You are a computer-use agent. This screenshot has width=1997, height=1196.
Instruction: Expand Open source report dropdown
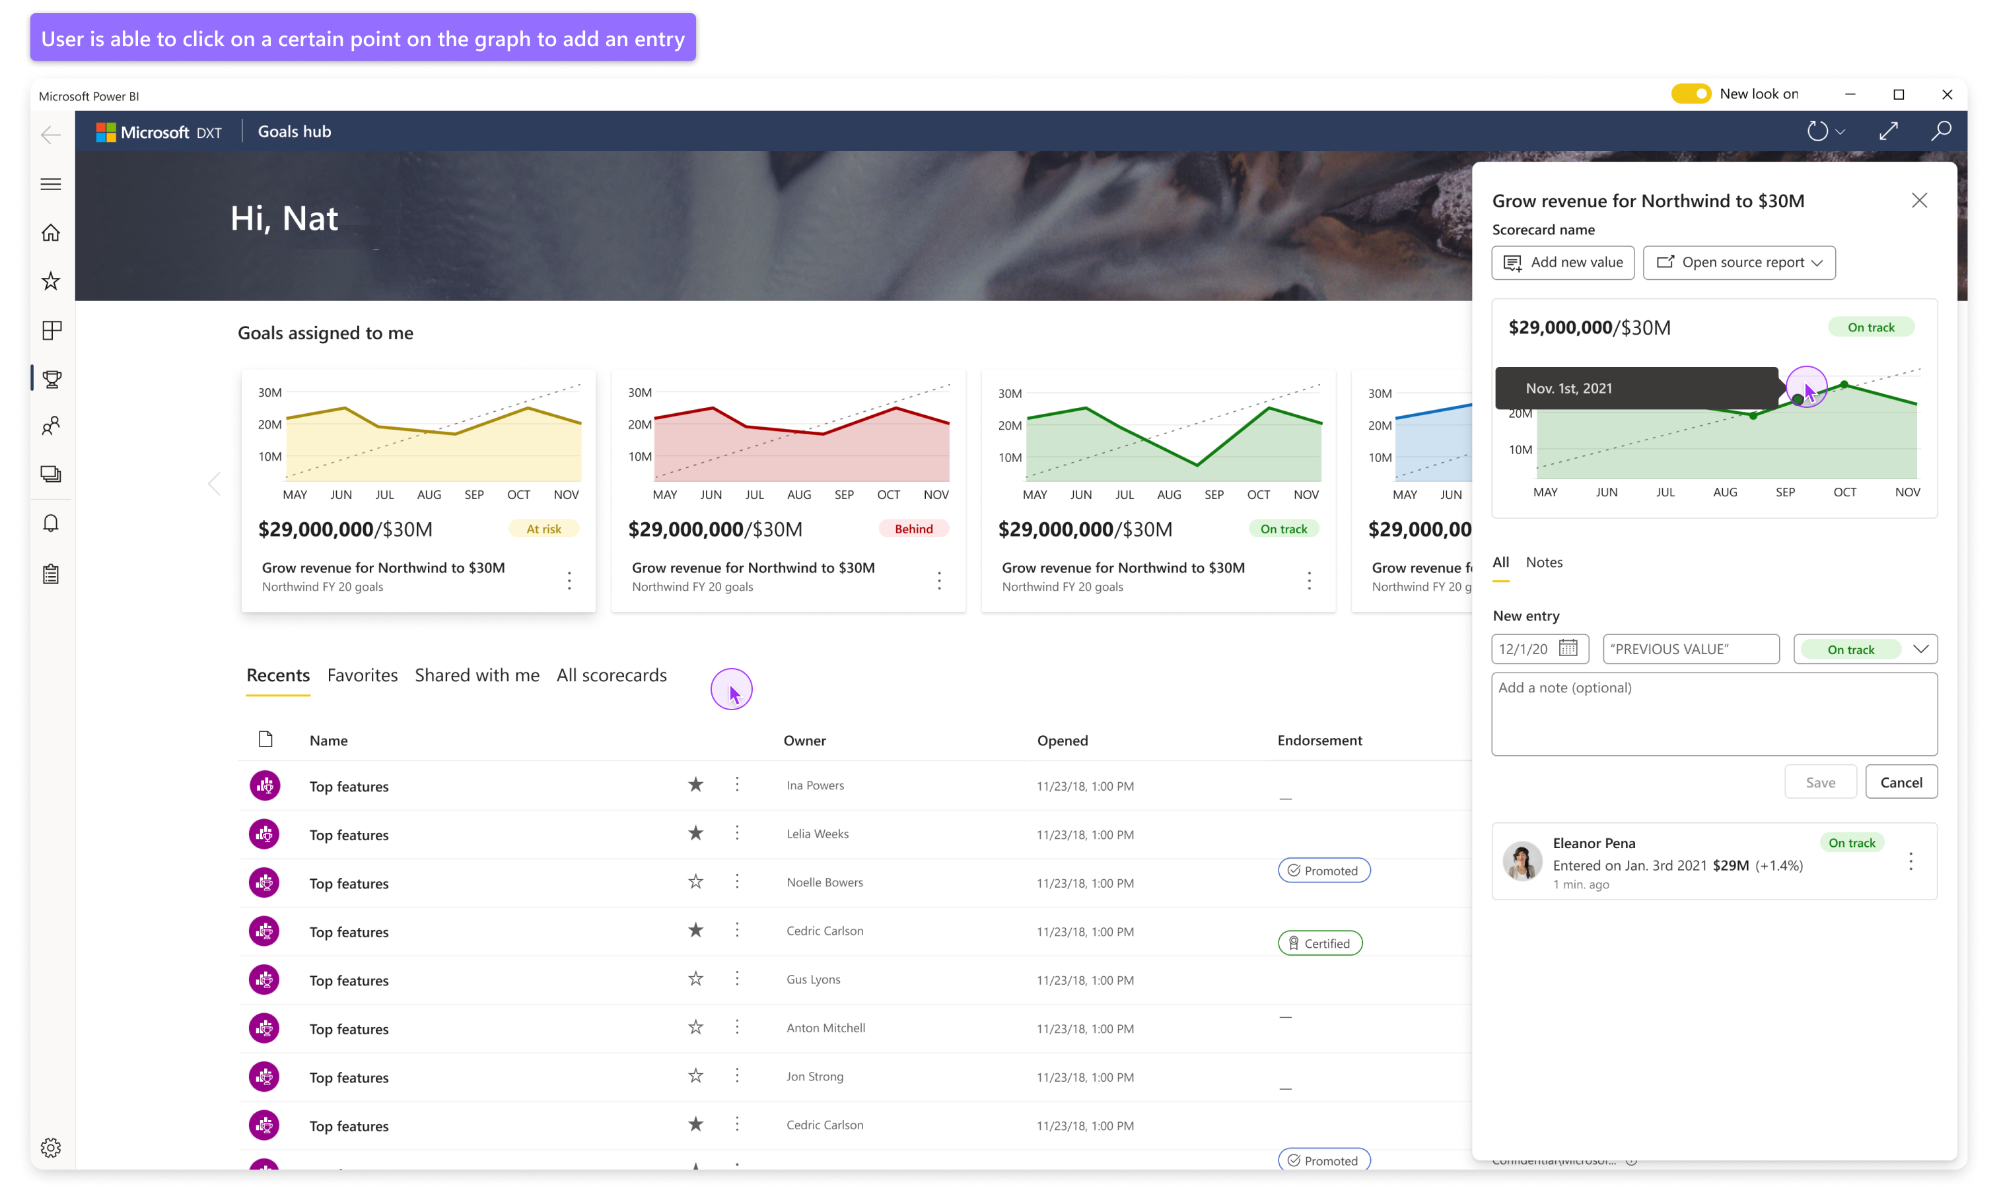click(1739, 262)
